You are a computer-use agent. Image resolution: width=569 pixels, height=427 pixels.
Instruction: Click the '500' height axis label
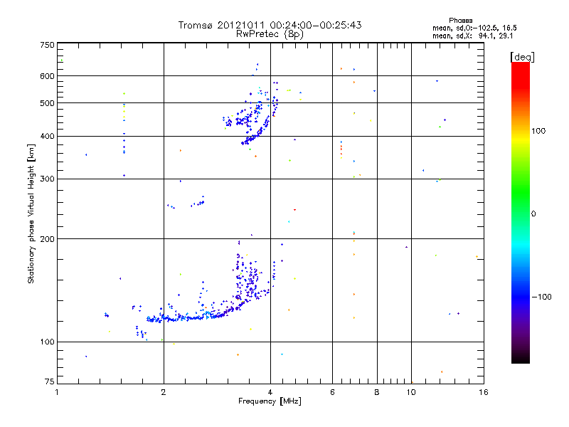pyautogui.click(x=47, y=103)
